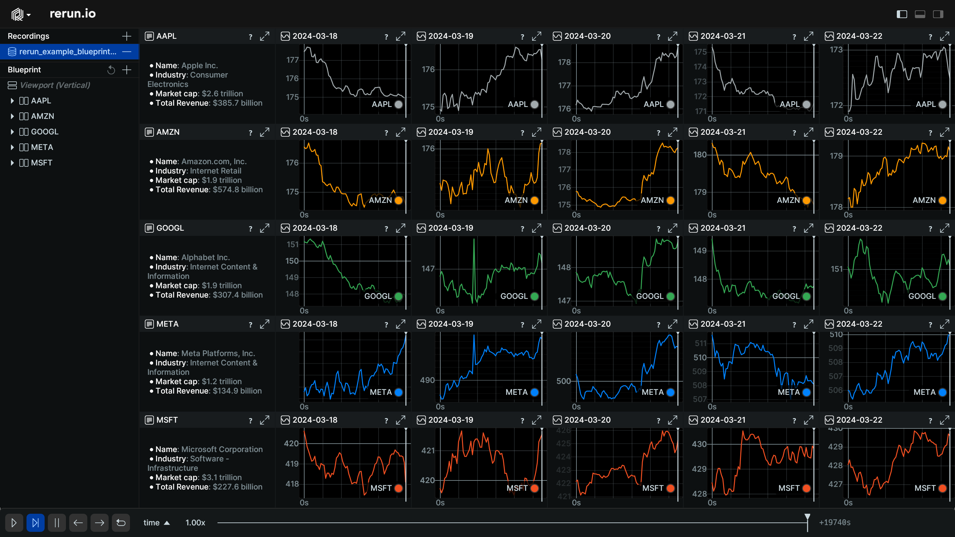
Task: Click the green GOOGL legend dot in 2024-03-19
Action: click(x=534, y=297)
